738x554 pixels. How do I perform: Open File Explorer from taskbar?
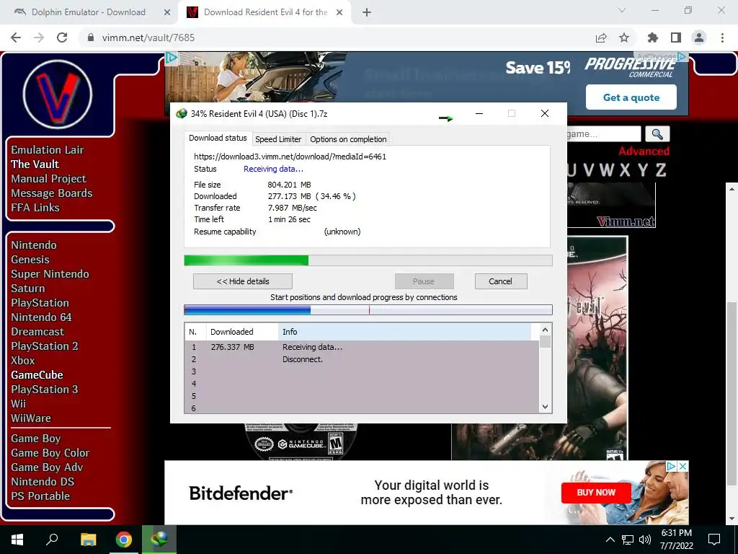[88, 540]
